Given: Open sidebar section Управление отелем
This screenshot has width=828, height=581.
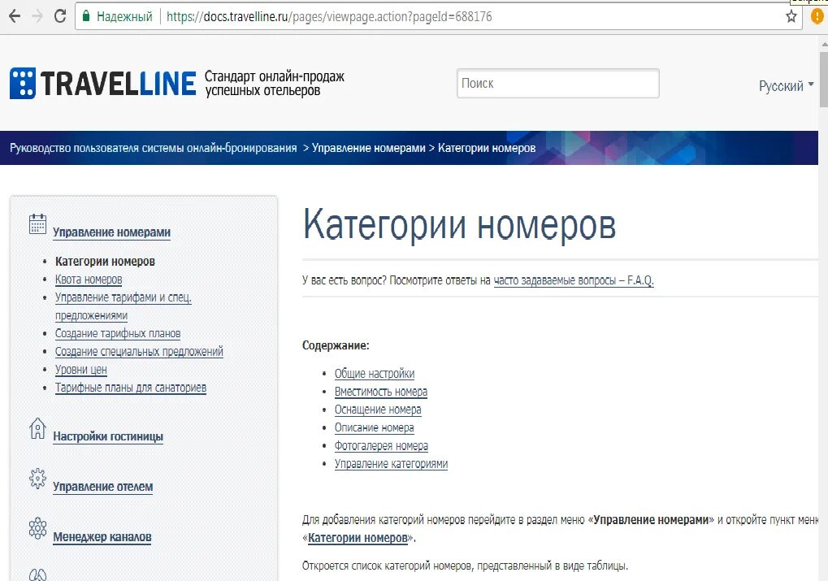Looking at the screenshot, I should click(103, 487).
